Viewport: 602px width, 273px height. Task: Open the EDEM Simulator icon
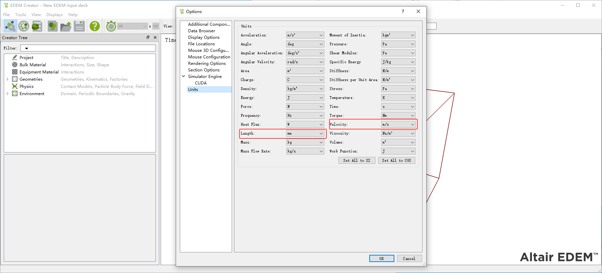pos(24,26)
